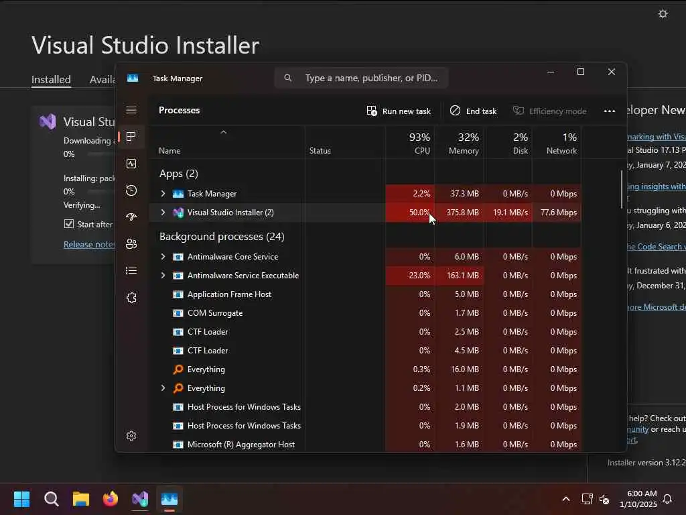This screenshot has width=686, height=515.
Task: Open Startup apps icon in sidebar
Action: click(131, 217)
